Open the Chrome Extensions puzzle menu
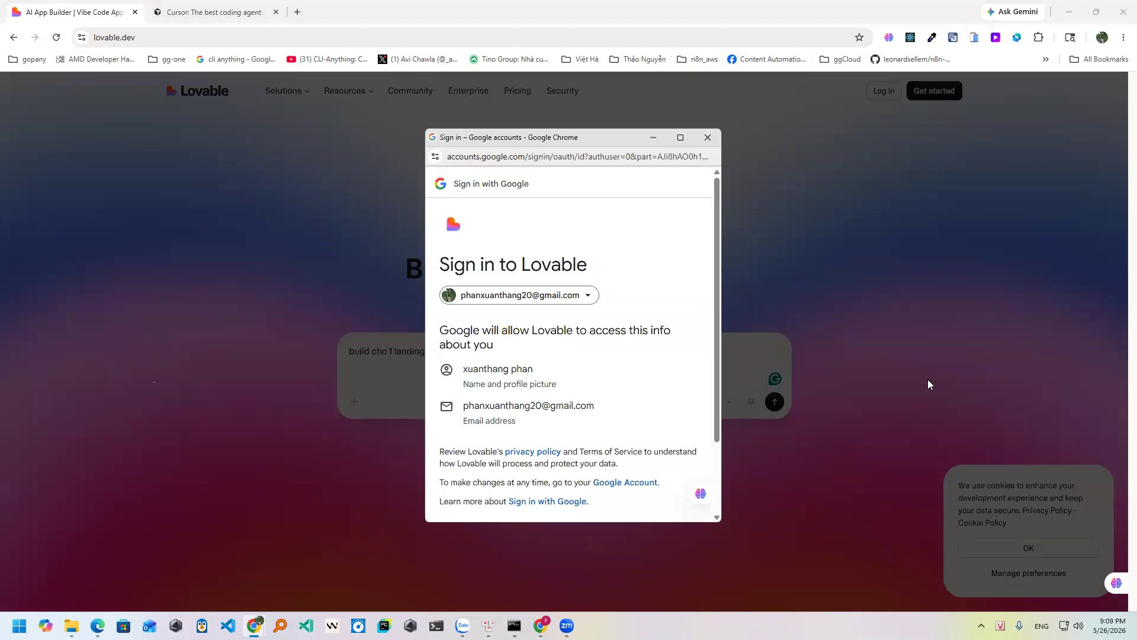 [x=1038, y=37]
